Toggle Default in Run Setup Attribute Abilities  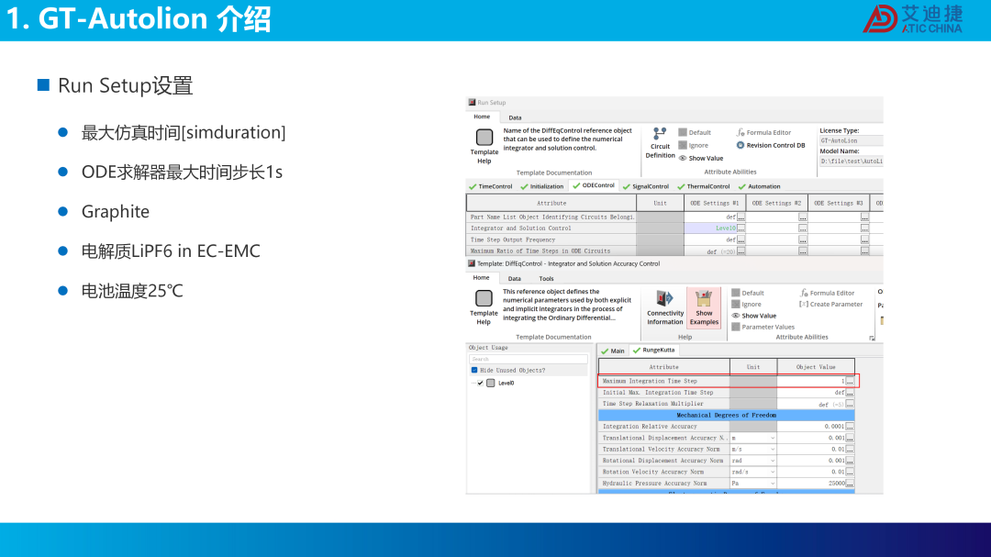coord(695,133)
